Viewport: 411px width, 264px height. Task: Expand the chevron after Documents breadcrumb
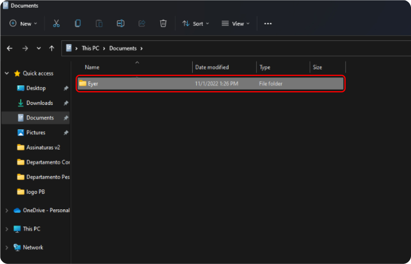pyautogui.click(x=141, y=48)
